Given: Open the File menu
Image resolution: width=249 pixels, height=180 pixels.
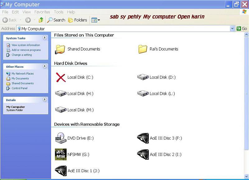Looking at the screenshot, I should click(x=5, y=12).
